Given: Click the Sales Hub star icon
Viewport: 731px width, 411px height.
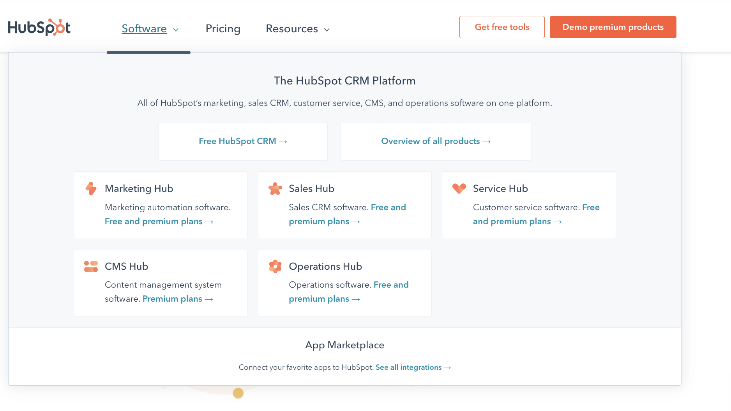Looking at the screenshot, I should click(275, 188).
